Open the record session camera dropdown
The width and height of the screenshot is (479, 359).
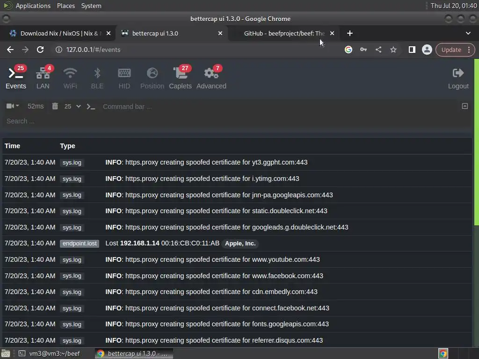click(13, 106)
